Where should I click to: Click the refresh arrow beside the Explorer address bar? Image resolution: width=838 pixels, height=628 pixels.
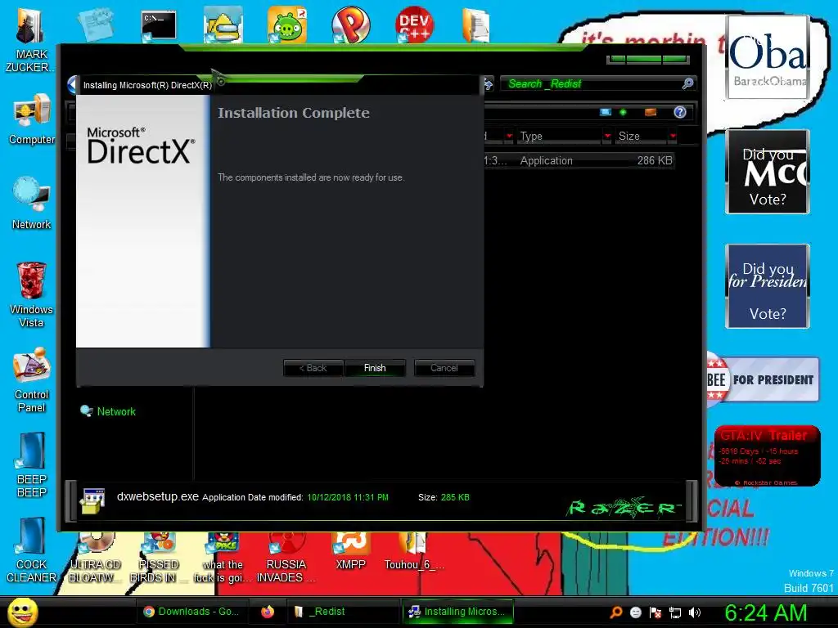click(489, 84)
